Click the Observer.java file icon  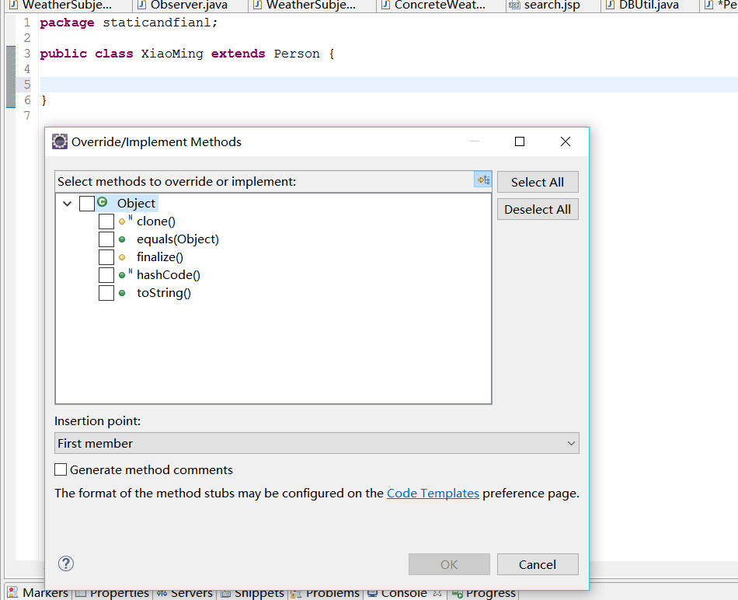coord(141,5)
